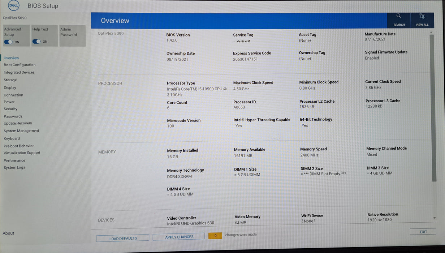Open the Power section

9,102
